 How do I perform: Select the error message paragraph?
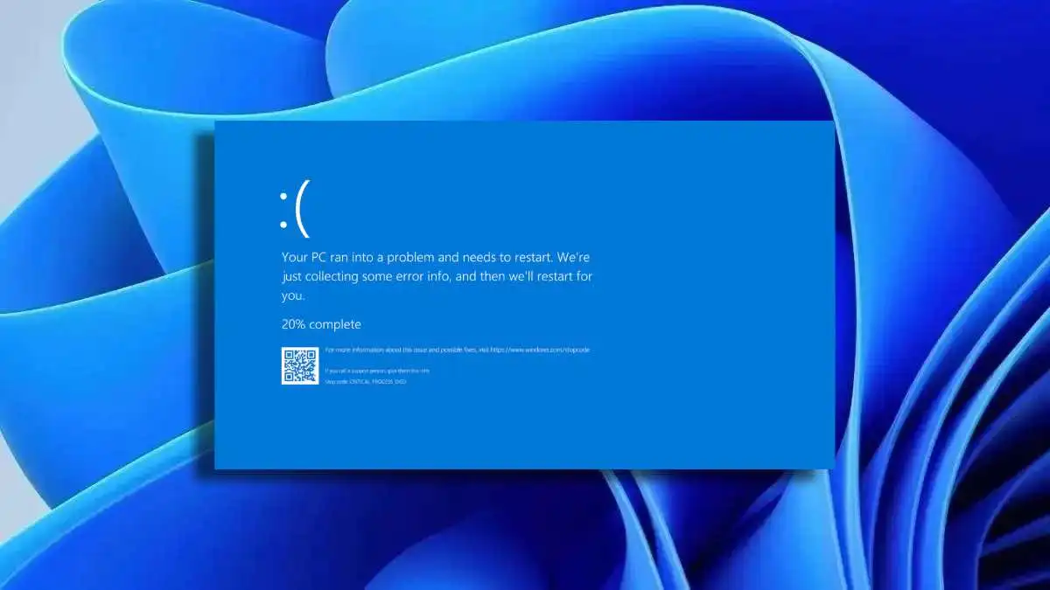click(436, 276)
